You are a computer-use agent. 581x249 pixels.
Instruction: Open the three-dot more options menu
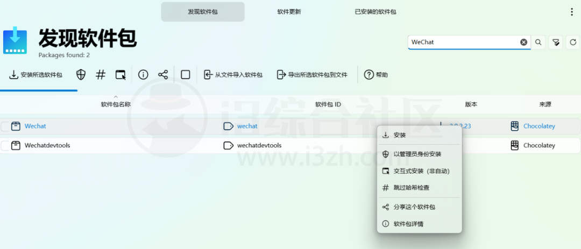572,12
